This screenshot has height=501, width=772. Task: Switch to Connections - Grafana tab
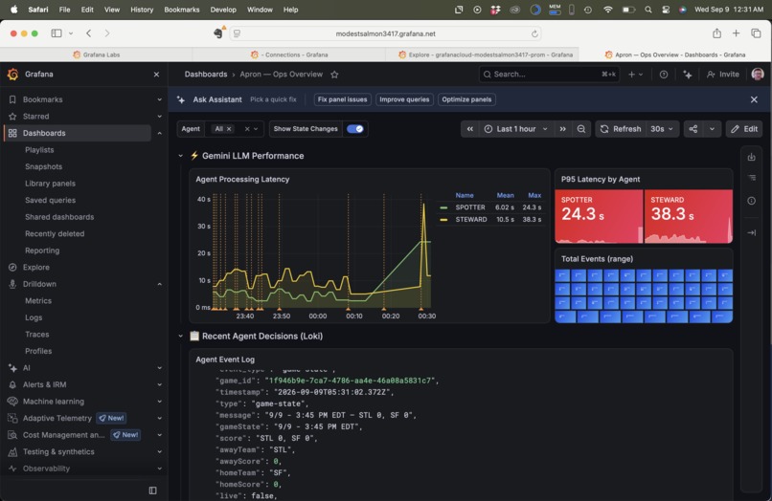tap(289, 54)
